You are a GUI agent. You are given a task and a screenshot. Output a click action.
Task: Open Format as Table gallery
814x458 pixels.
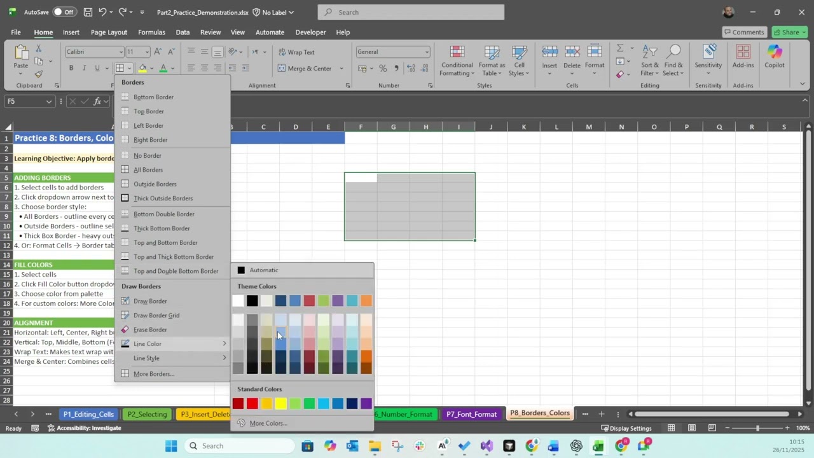[x=492, y=61]
